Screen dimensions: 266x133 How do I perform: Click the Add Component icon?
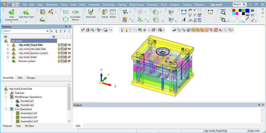pyautogui.click(x=11, y=12)
